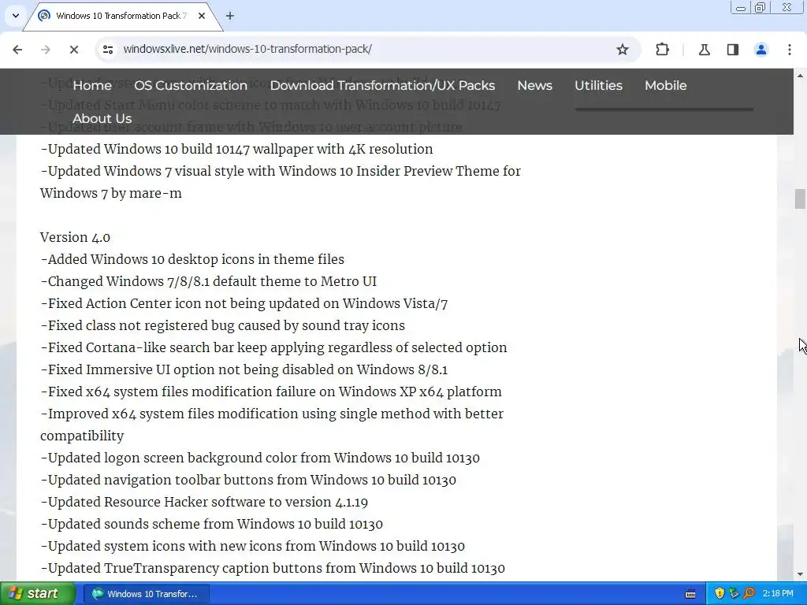Click '-Updated Windows 10 build 10147 wallpaper' line
This screenshot has height=605, width=807.
(x=236, y=149)
